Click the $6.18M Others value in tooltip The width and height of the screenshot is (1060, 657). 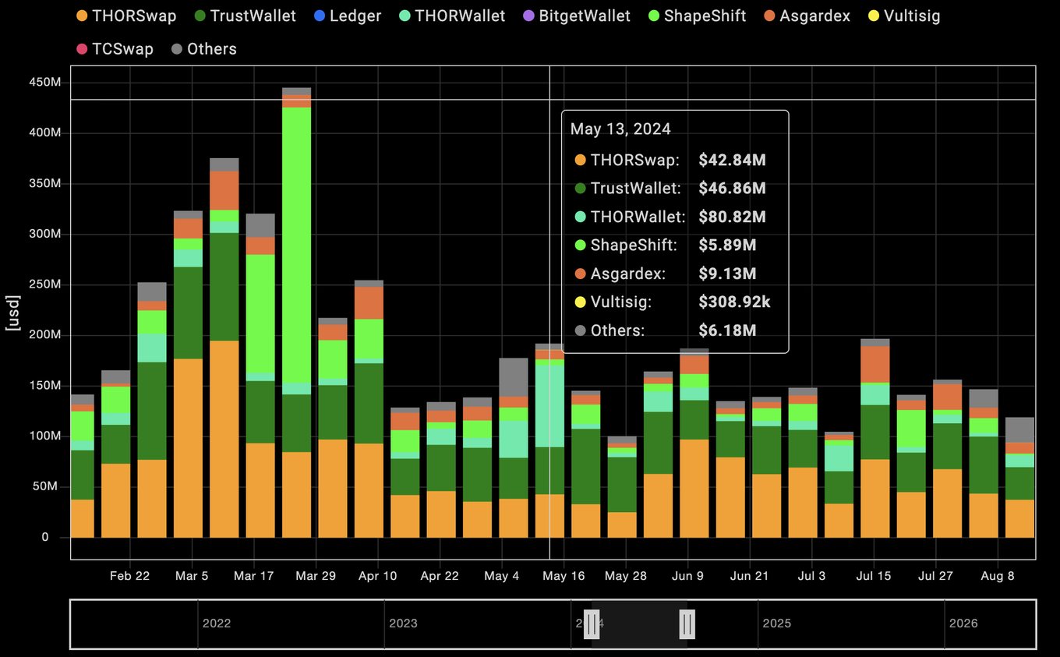pyautogui.click(x=727, y=330)
